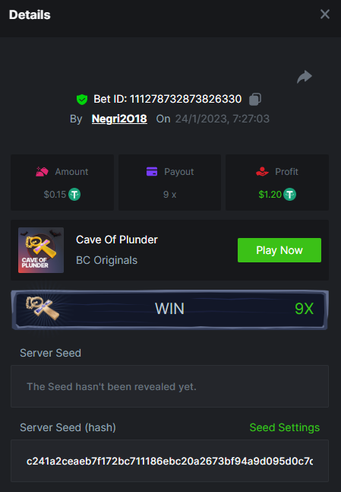This screenshot has height=492, width=341.
Task: Click the Profit hand coin icon
Action: point(262,172)
